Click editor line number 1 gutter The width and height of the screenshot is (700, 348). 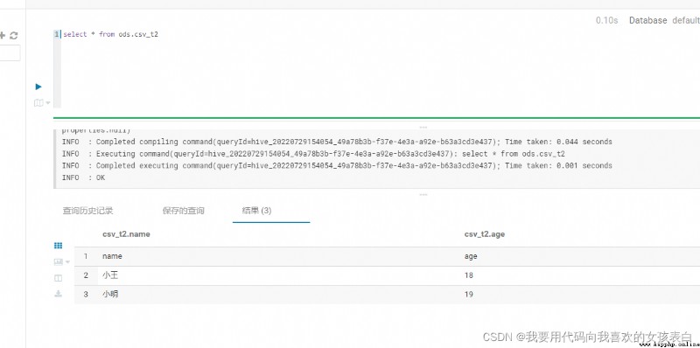pos(57,34)
